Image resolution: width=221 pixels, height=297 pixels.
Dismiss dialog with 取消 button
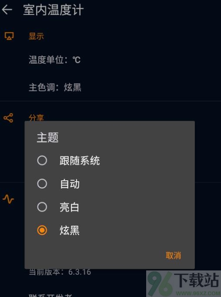pyautogui.click(x=173, y=255)
